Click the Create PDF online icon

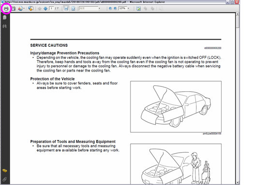20,8
